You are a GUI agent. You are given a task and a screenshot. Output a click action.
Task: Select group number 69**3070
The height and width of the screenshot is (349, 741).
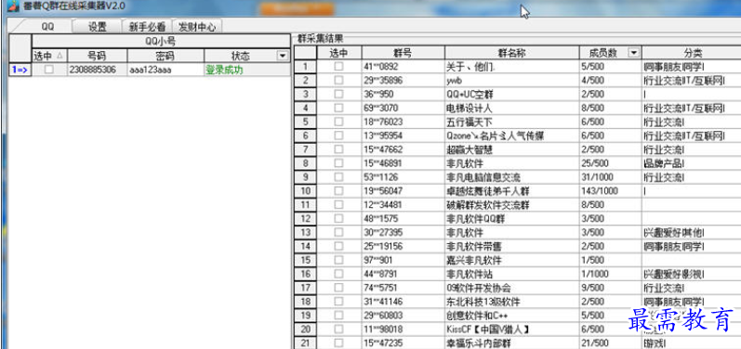tap(403, 108)
